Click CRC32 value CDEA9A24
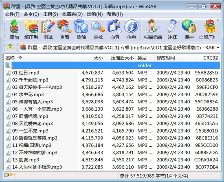 coord(206,160)
